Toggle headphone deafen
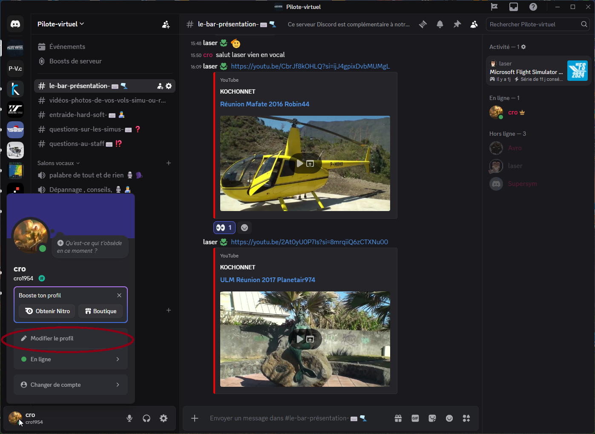Viewport: 595px width, 434px height. pos(147,418)
